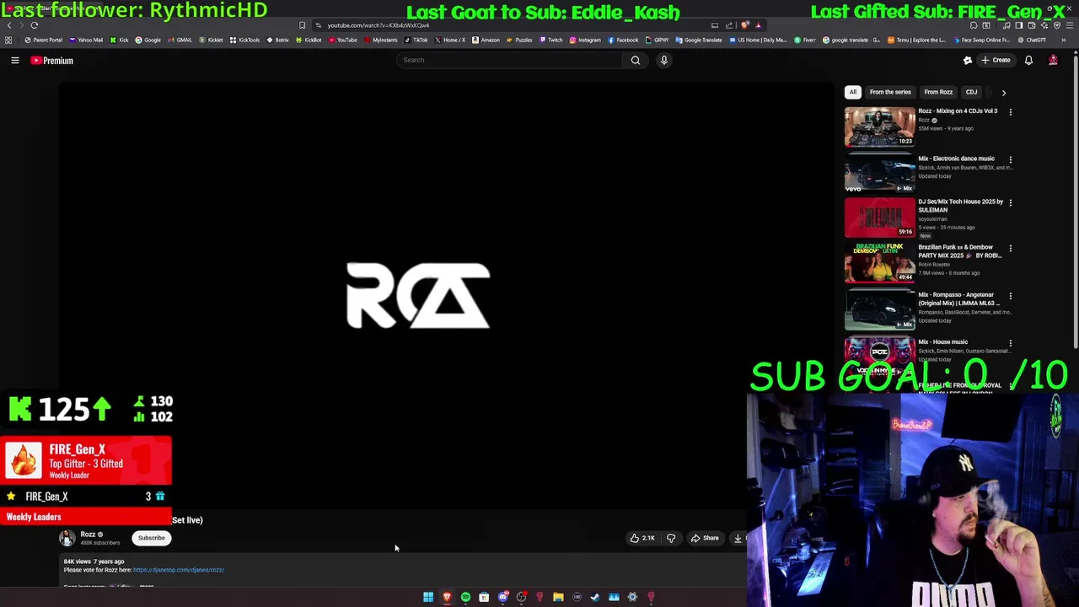Click the Share button

pos(705,538)
